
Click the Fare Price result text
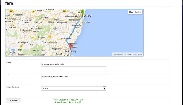click(68, 103)
